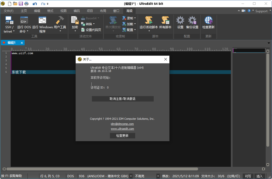Click the encrypt (加密) file icon
272x179 pixels.
point(75,24)
